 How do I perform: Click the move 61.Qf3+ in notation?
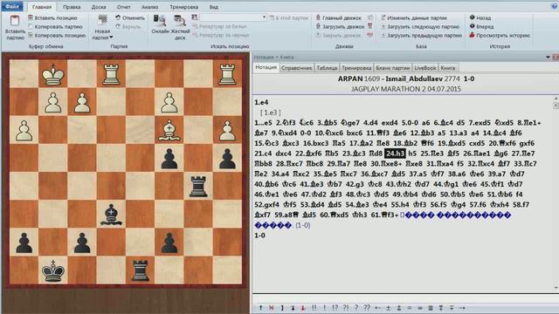click(384, 215)
